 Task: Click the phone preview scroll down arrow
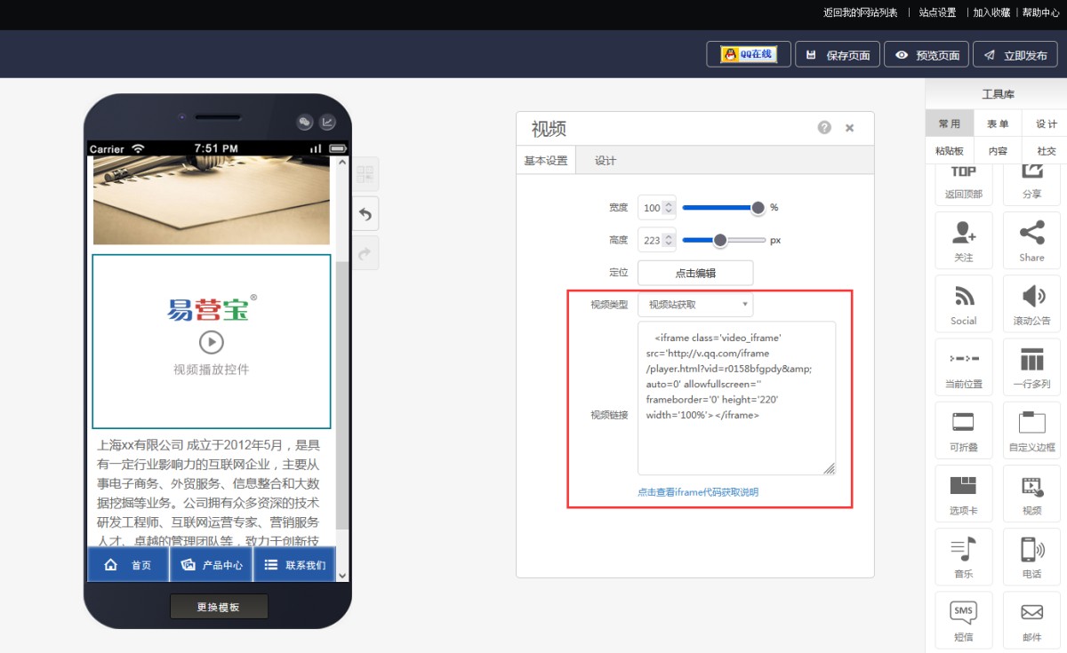click(342, 576)
